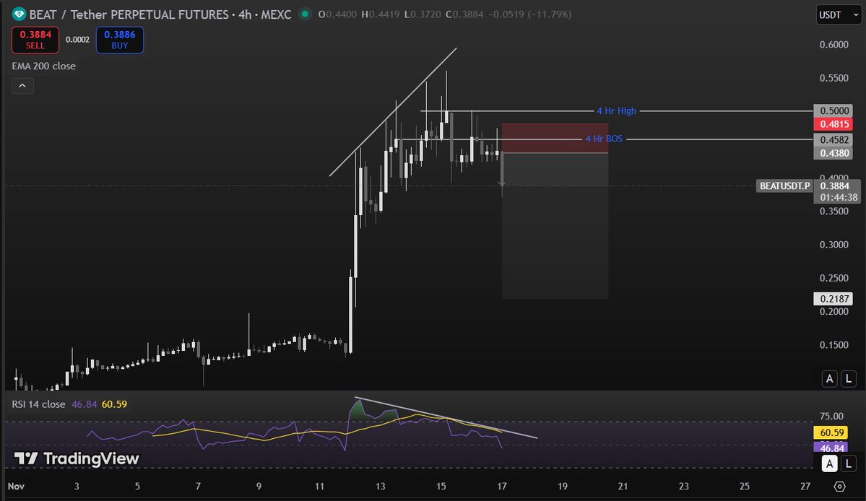
Task: Collapse the indicator legend with chevron
Action: point(22,85)
